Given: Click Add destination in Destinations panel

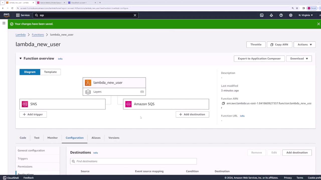Looking at the screenshot, I should click(297, 152).
